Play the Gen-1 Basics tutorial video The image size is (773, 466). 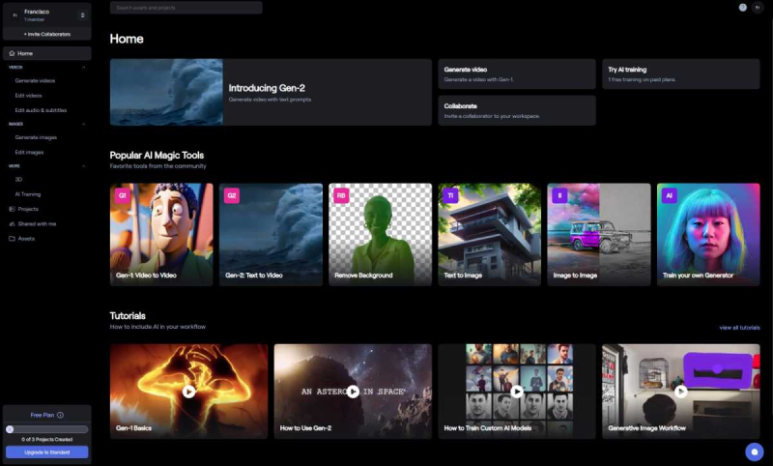click(x=188, y=392)
